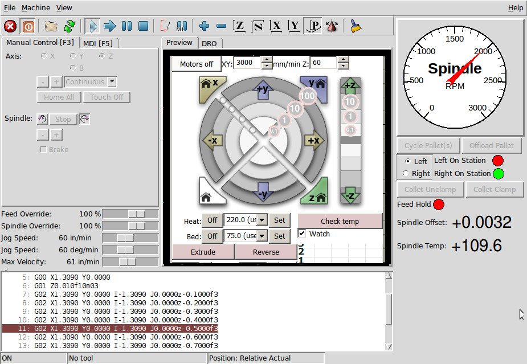Click the open G-code file folder icon
The image size is (527, 364).
(51, 26)
